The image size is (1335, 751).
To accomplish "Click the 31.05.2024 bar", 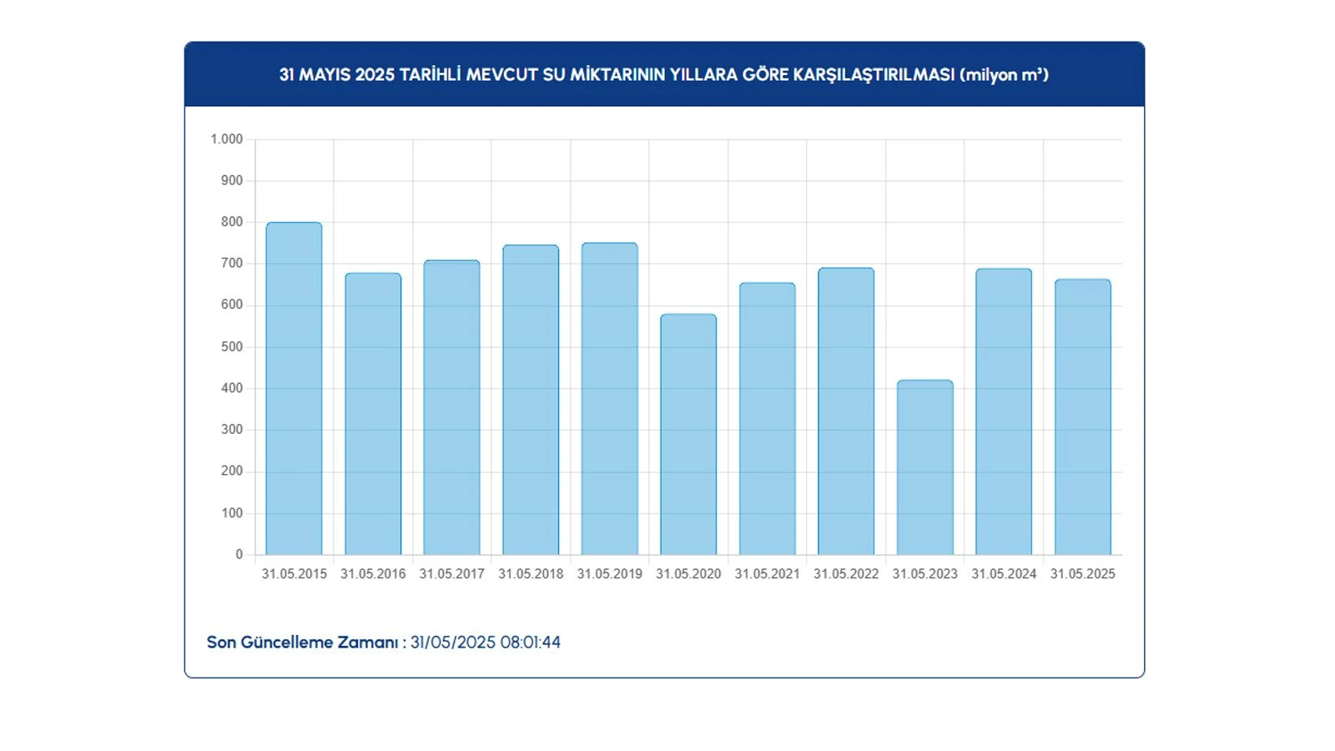I will pos(1004,411).
